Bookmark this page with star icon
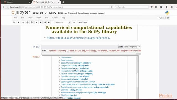This screenshot has height=100, width=177. [152, 7]
